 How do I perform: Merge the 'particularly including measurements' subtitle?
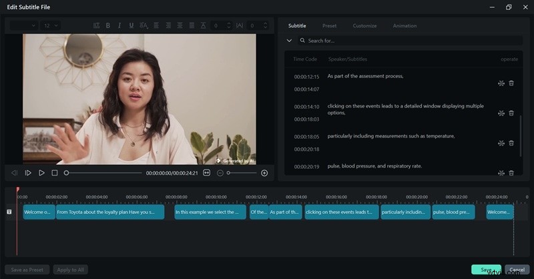(x=501, y=143)
